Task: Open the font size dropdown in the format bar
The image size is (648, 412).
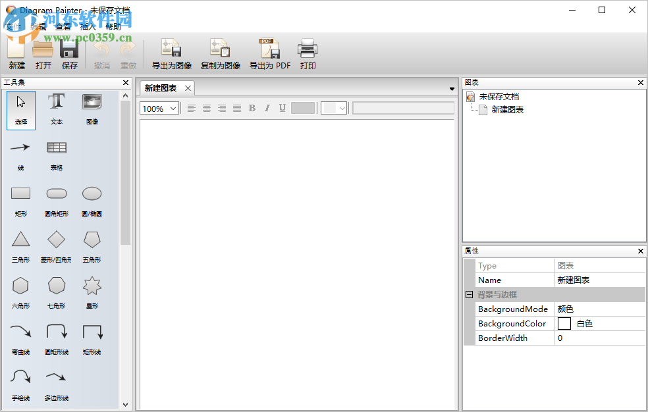Action: tap(333, 108)
